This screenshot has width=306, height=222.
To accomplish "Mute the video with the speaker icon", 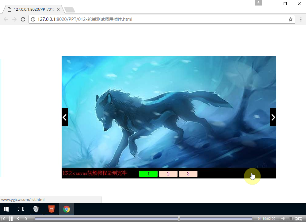I will click(x=283, y=219).
